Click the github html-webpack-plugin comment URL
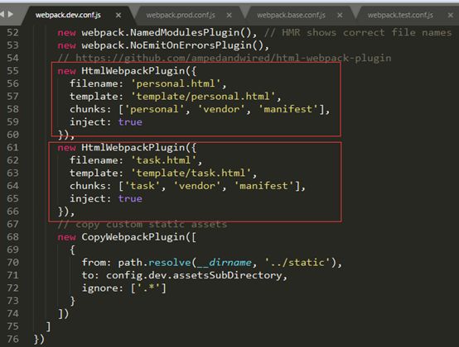459x347 pixels. tap(234, 58)
